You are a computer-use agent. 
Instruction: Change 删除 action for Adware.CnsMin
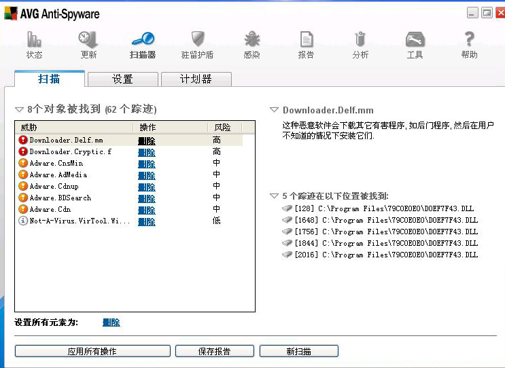point(147,164)
